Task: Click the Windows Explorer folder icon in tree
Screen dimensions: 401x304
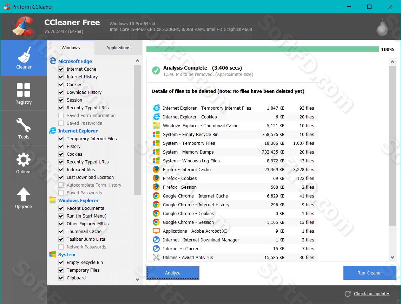Action: [53, 200]
